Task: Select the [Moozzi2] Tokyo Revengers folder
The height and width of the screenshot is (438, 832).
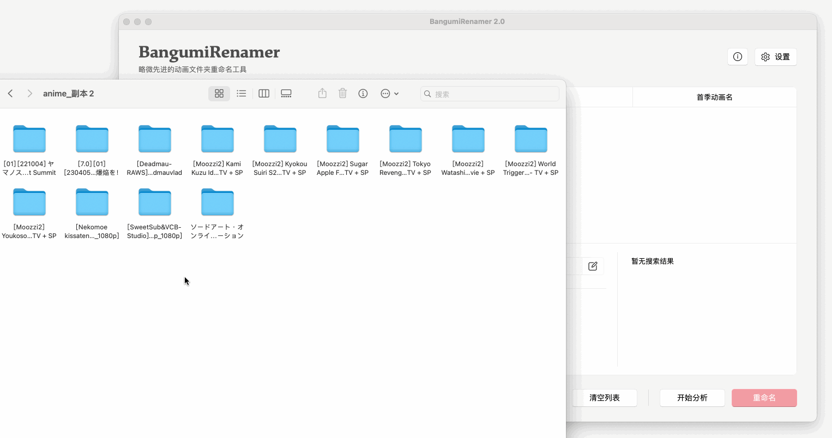Action: pos(406,150)
